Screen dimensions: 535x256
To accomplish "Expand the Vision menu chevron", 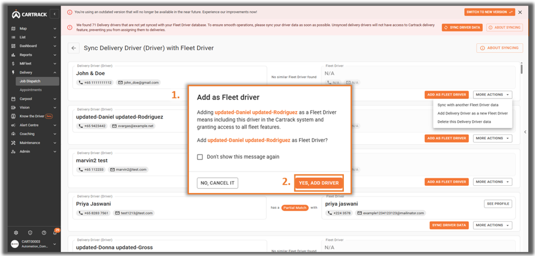I will [55, 107].
